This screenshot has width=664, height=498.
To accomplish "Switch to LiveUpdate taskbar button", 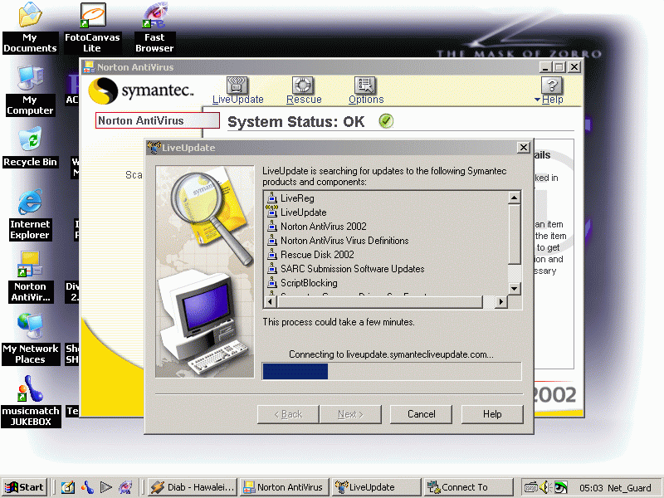I will (377, 487).
